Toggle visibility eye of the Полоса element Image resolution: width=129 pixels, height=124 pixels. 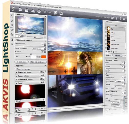pyautogui.click(x=106, y=40)
